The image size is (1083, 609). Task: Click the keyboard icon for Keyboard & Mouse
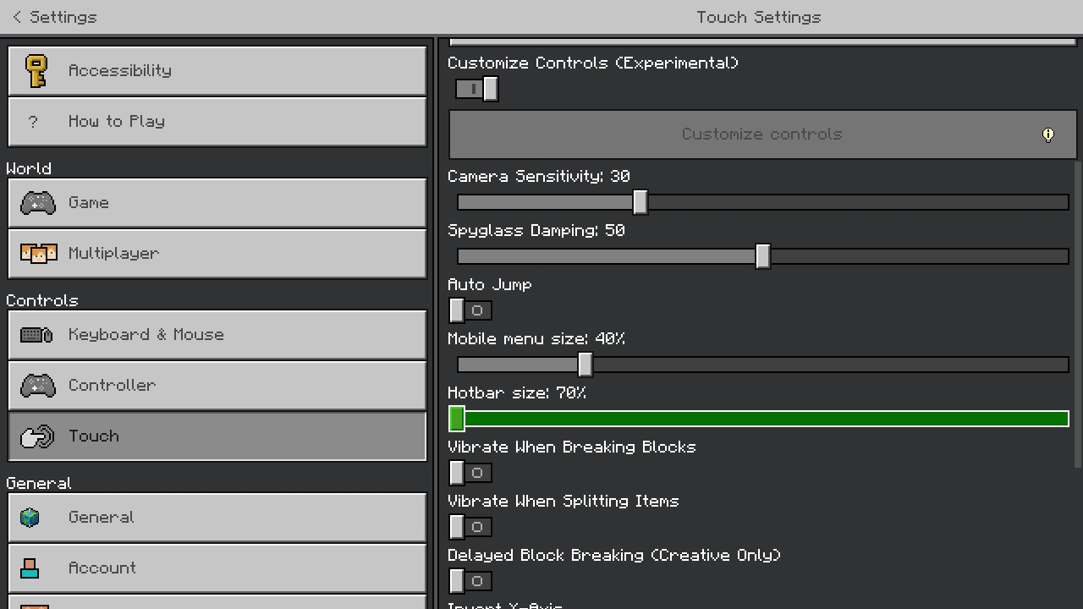(x=36, y=335)
